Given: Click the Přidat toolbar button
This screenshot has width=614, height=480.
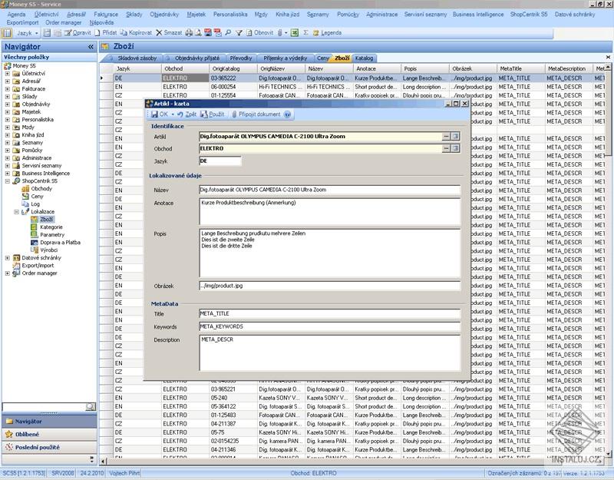Looking at the screenshot, I should (x=106, y=33).
